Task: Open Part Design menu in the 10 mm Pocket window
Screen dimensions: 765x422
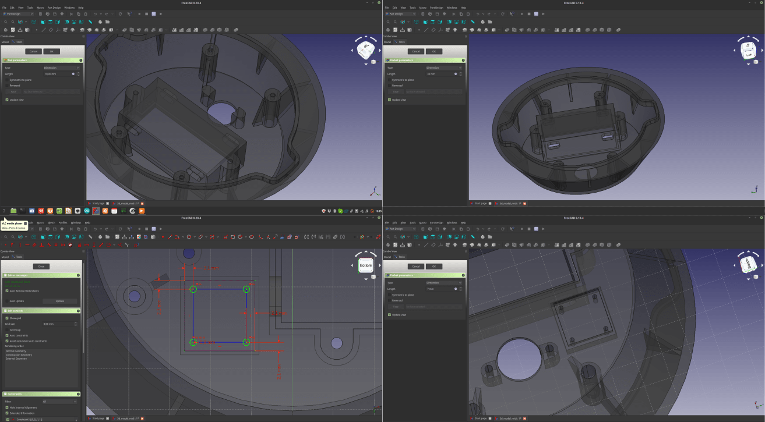Action: (x=436, y=8)
